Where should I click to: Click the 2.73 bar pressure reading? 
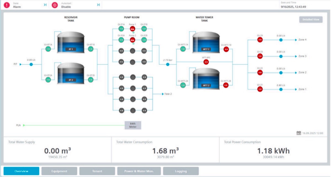pos(167,59)
